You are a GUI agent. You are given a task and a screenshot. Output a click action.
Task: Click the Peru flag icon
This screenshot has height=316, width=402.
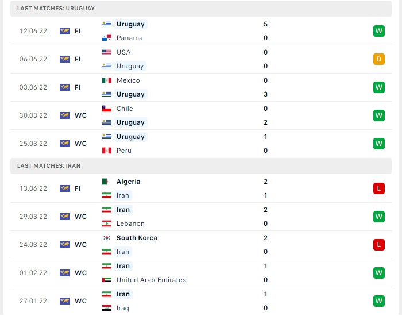click(x=107, y=151)
